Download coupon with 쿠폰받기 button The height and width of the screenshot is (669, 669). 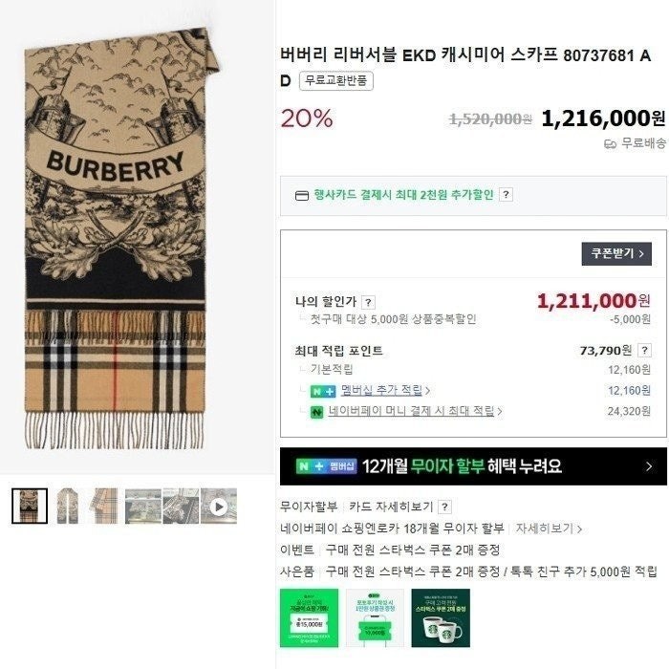(x=616, y=254)
